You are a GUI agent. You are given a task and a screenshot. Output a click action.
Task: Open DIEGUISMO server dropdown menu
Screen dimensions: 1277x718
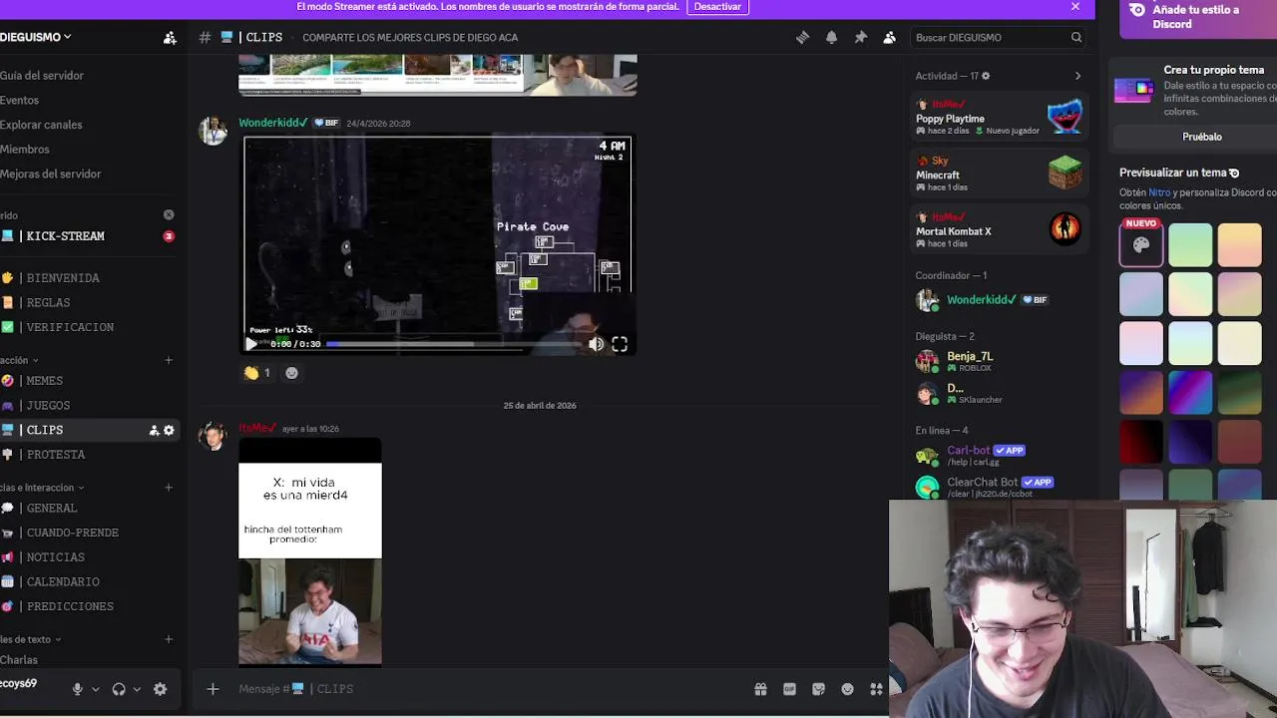[35, 37]
